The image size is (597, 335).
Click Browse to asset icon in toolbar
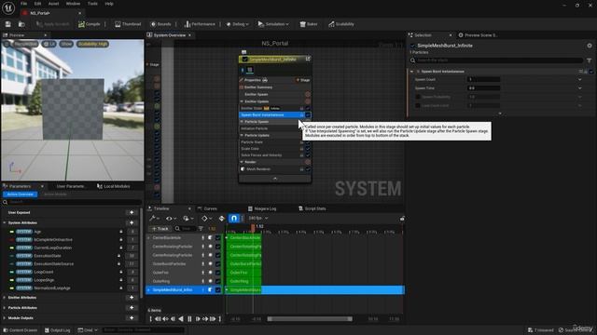pos(21,24)
